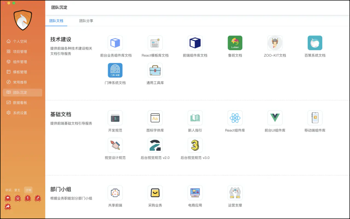
Task: Click the star achievement badge
Action: 18,198
